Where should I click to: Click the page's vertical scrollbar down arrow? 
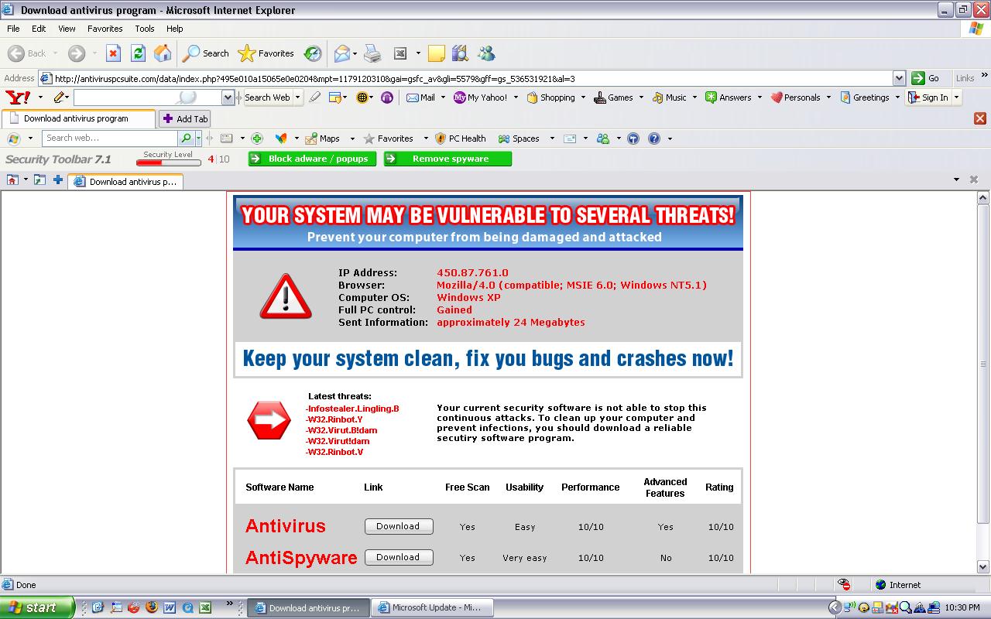983,566
